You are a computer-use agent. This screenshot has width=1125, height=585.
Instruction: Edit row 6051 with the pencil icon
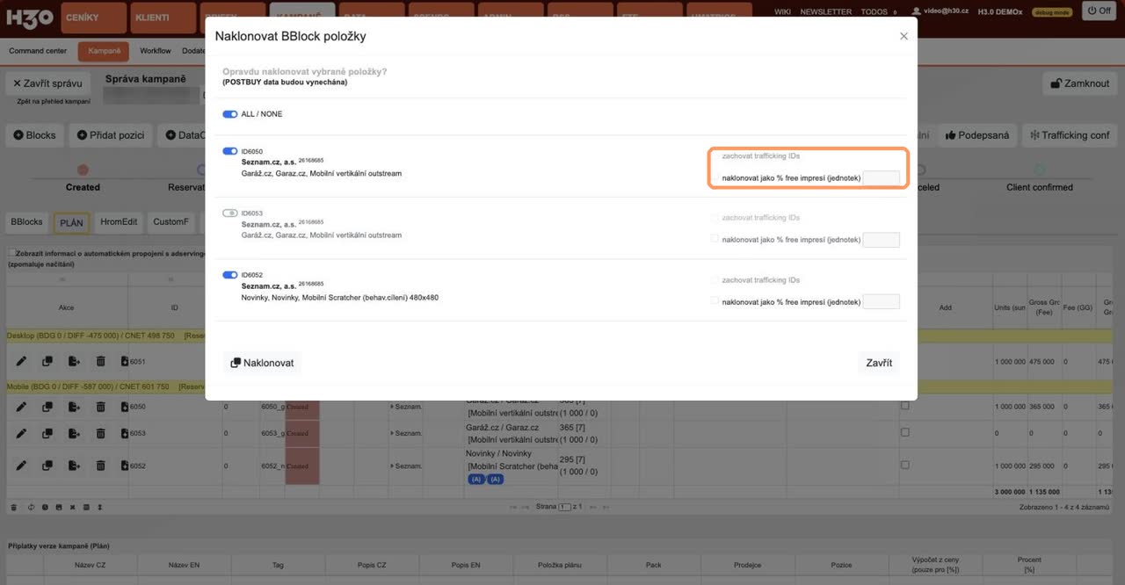pyautogui.click(x=21, y=361)
